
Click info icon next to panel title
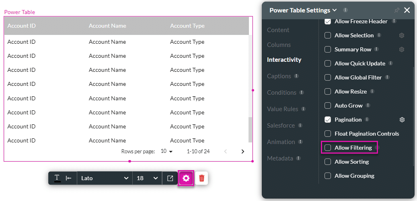[345, 10]
